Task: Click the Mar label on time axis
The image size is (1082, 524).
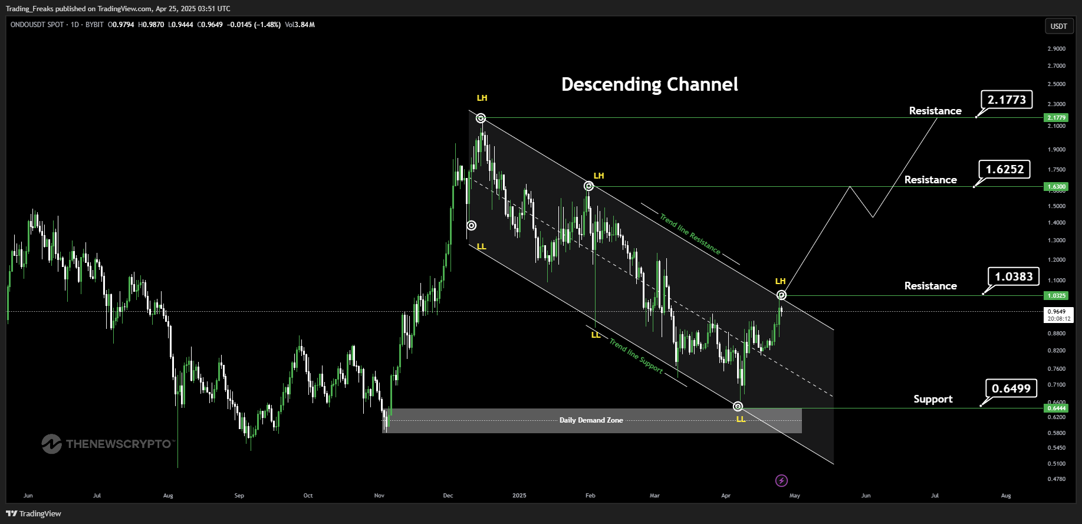Action: (655, 496)
